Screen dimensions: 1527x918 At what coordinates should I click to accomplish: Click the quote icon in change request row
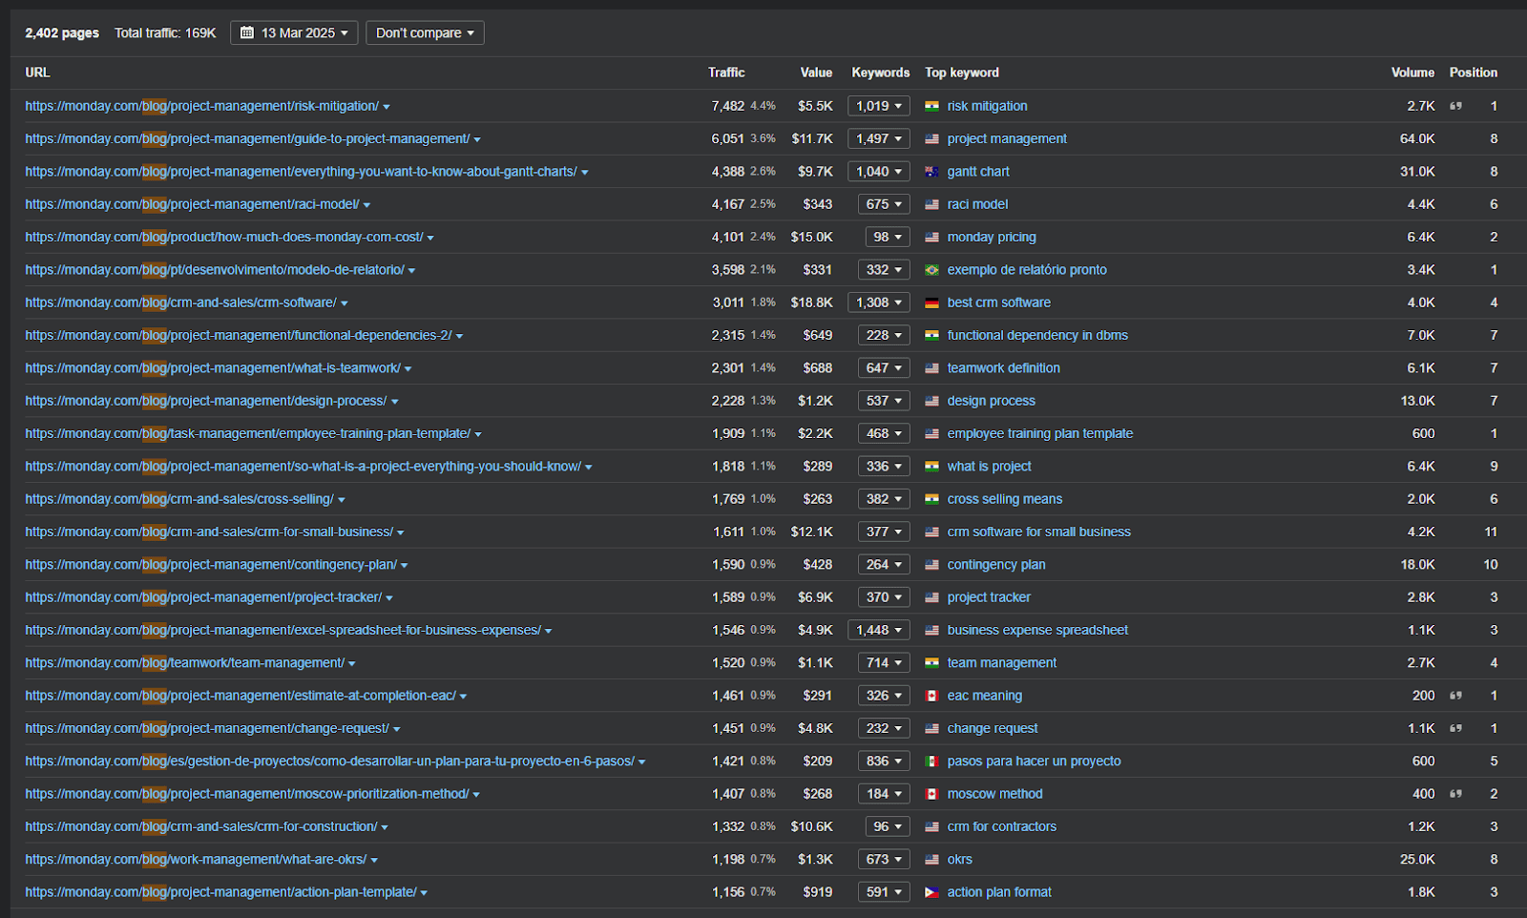(x=1455, y=728)
